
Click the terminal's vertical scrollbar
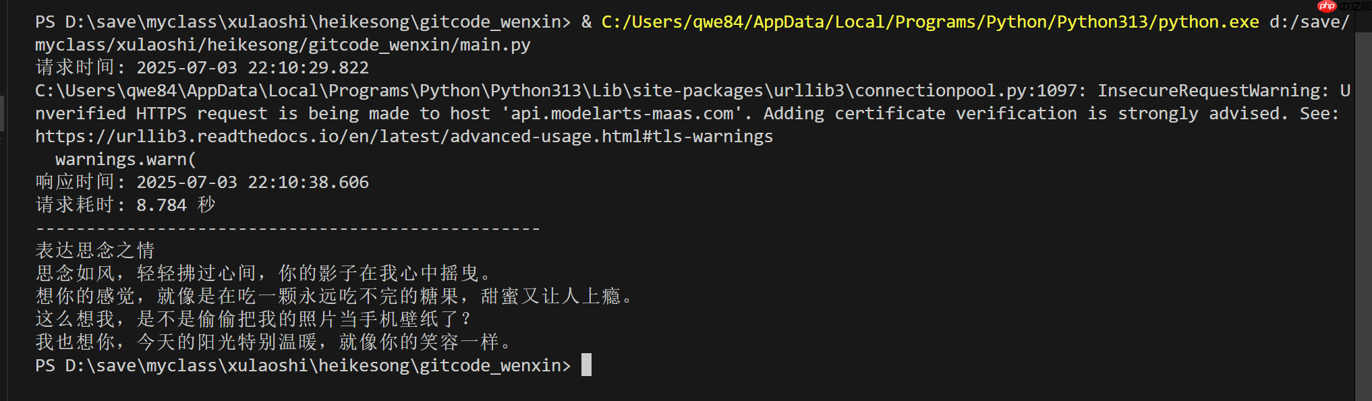1363,202
